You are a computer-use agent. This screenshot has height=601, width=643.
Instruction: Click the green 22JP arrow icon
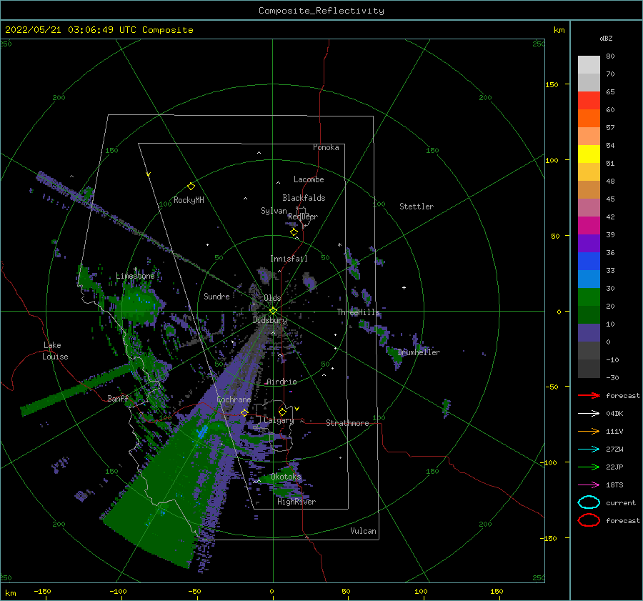tap(589, 467)
